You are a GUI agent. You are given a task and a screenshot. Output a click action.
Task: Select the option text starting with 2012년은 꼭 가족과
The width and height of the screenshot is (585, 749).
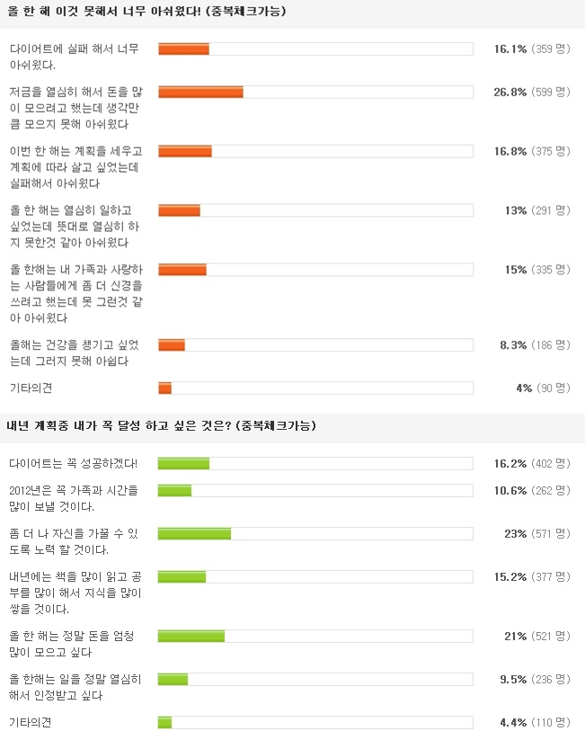[73, 498]
